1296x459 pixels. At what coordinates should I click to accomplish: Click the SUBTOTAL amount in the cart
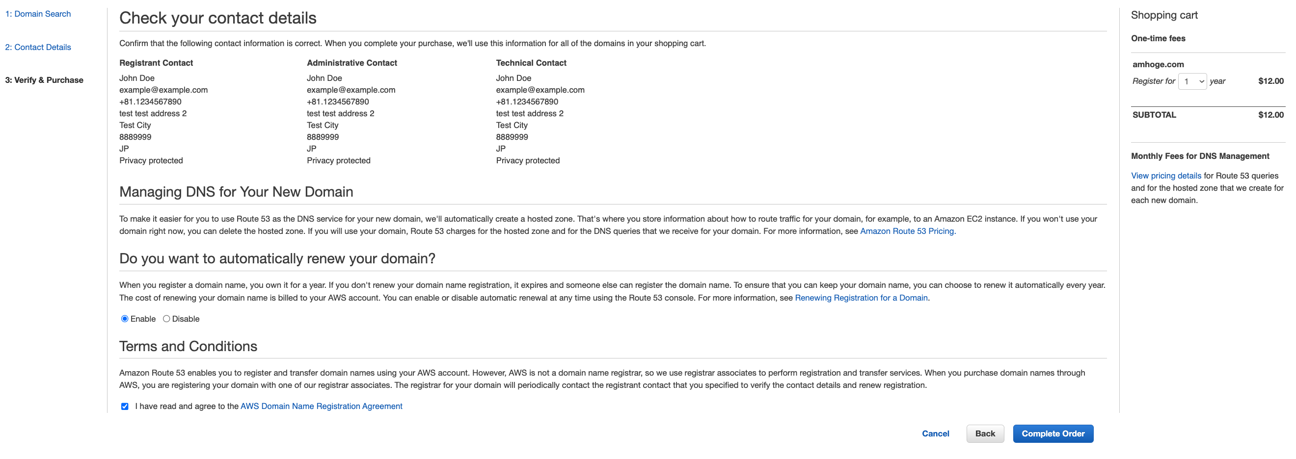pos(1270,115)
